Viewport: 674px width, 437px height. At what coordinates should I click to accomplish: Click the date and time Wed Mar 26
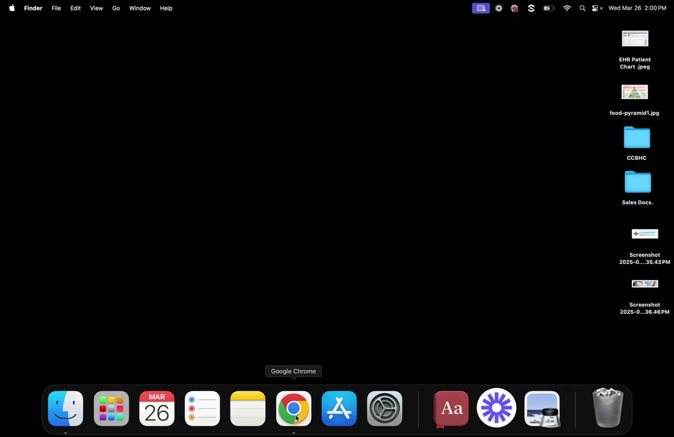tap(637, 8)
